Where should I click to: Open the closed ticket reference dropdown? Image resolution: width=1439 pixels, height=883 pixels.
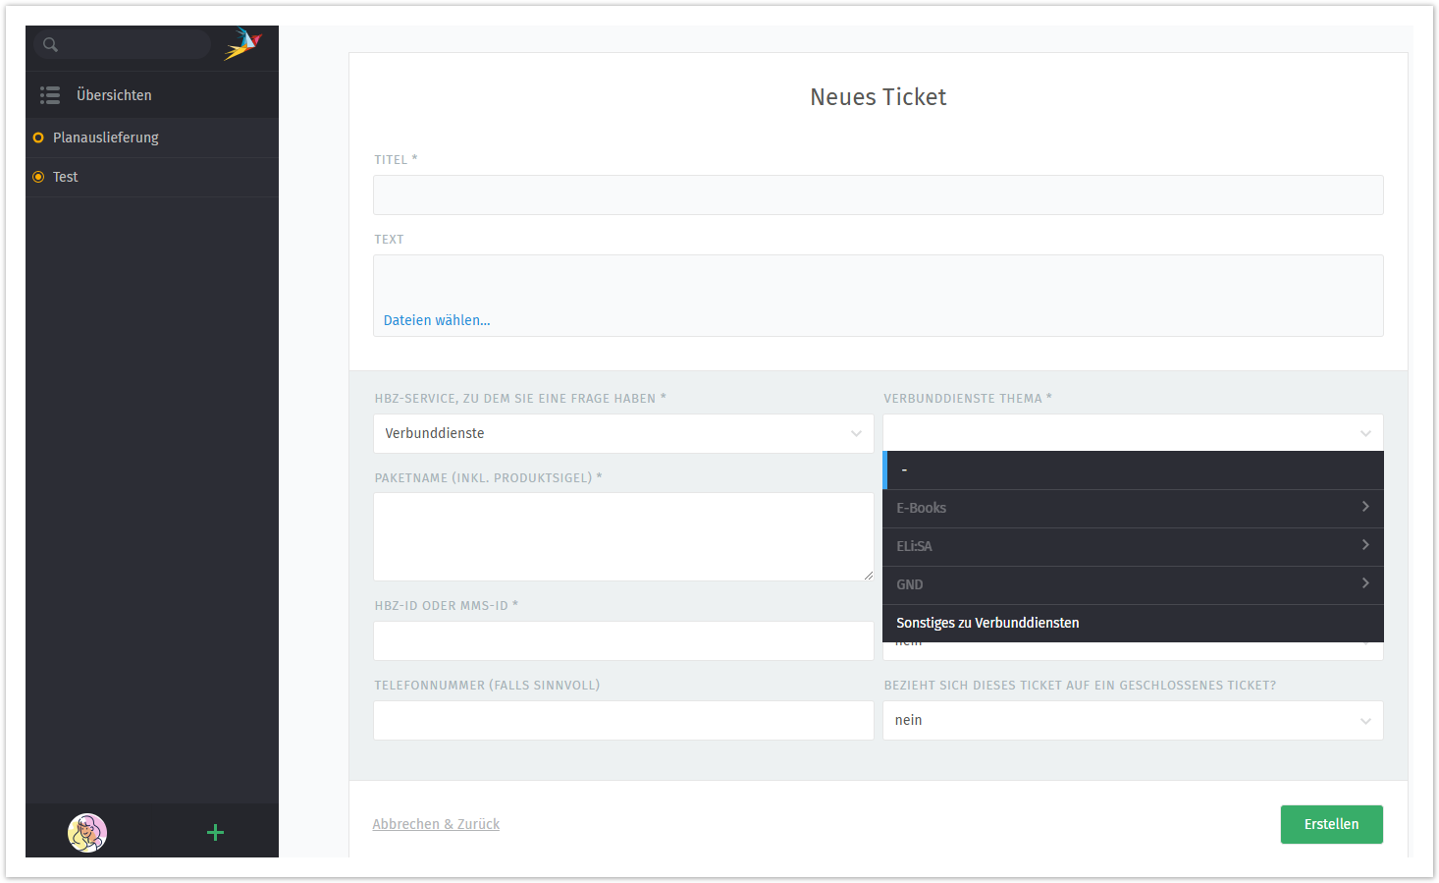tap(1133, 720)
